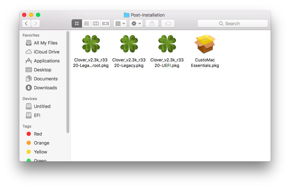Screen dimensions: 290x189
Task: Switch to list view mode
Action: point(87,23)
